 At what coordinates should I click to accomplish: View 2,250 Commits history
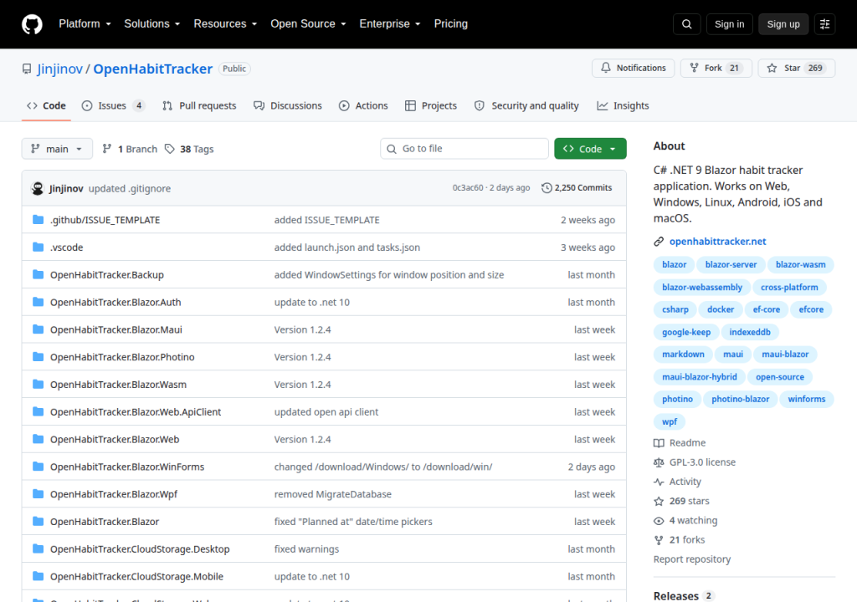(x=577, y=188)
